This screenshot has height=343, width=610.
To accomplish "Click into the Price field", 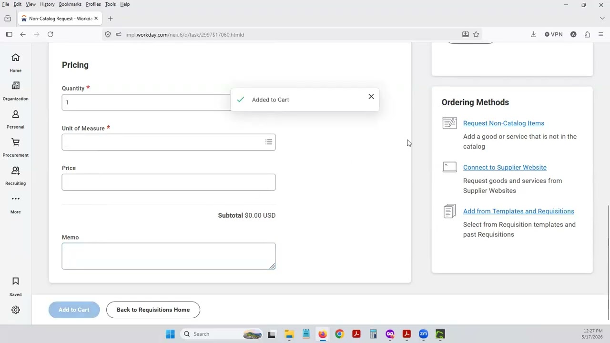I will click(x=169, y=182).
